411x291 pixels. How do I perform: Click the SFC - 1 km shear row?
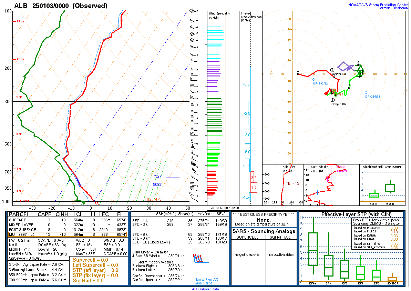pyautogui.click(x=179, y=221)
